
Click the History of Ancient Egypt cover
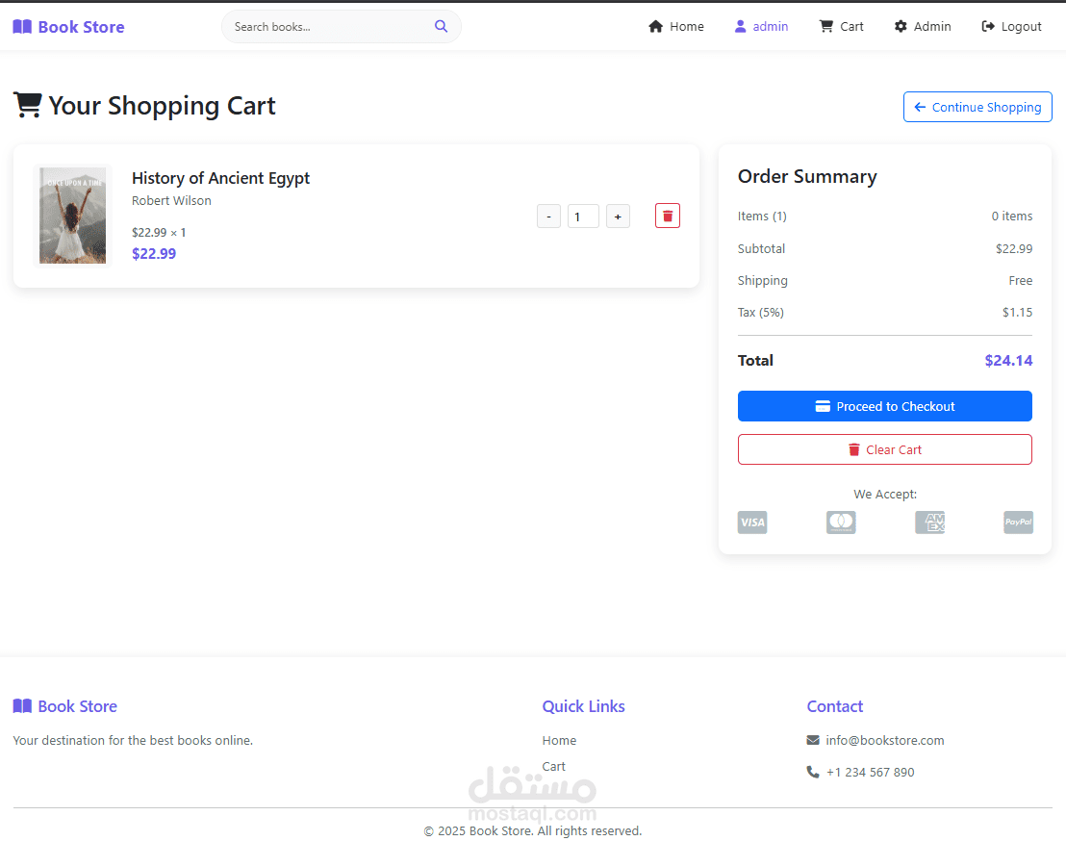[73, 216]
